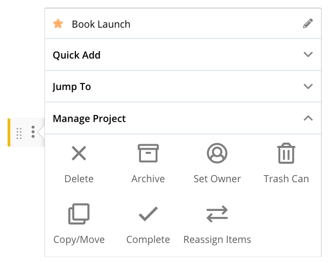Open the Trash Can icon
This screenshot has height=263, width=328.
point(286,153)
